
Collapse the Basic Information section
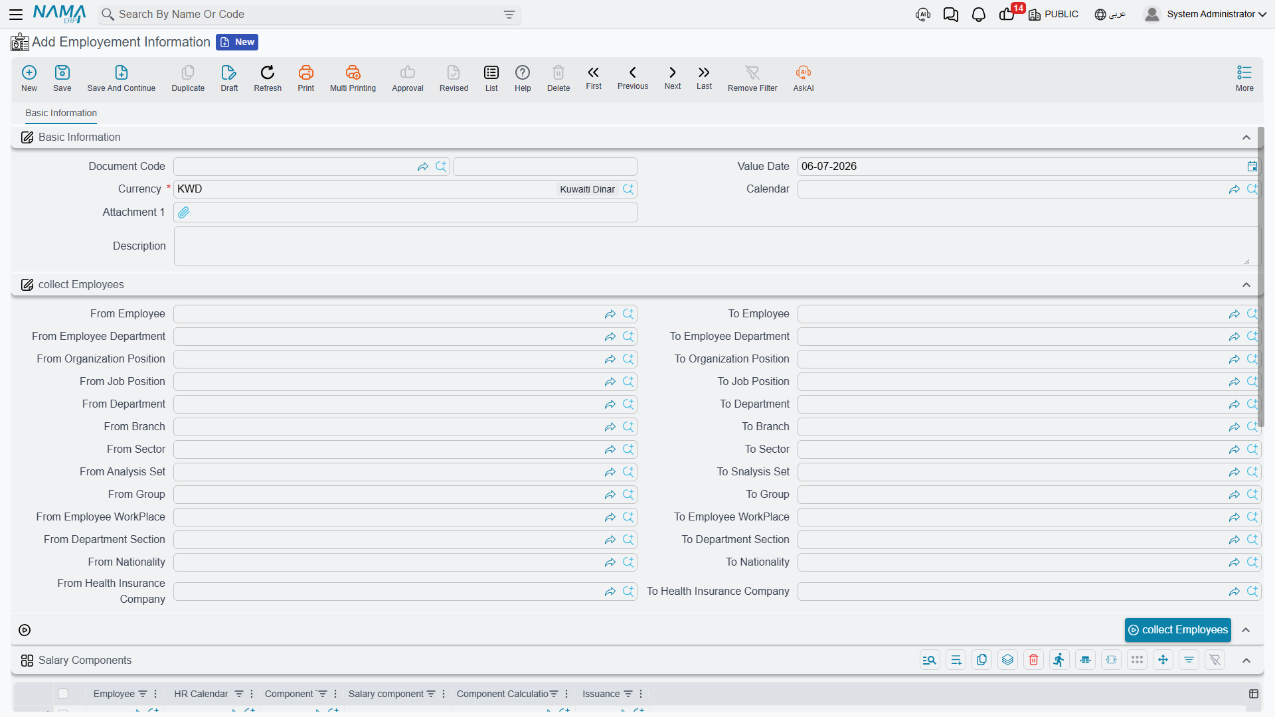pyautogui.click(x=1246, y=137)
